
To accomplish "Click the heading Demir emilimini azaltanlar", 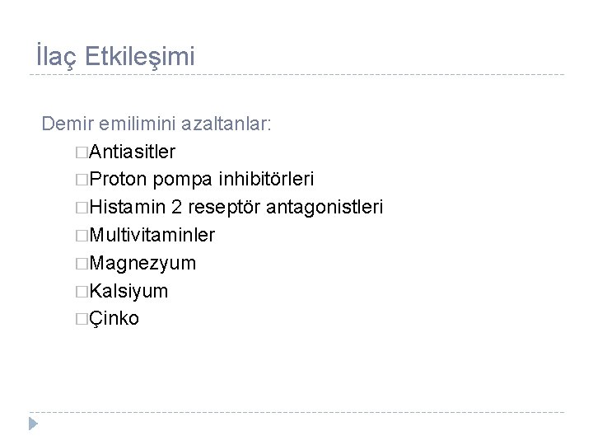I will [156, 124].
